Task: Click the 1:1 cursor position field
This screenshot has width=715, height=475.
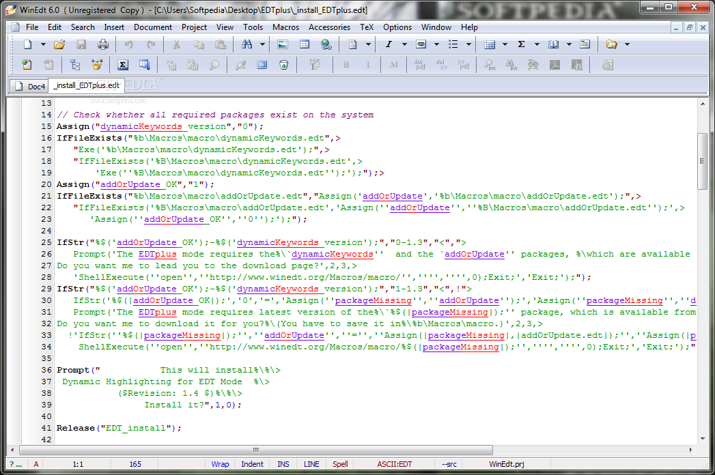Action: (x=78, y=464)
